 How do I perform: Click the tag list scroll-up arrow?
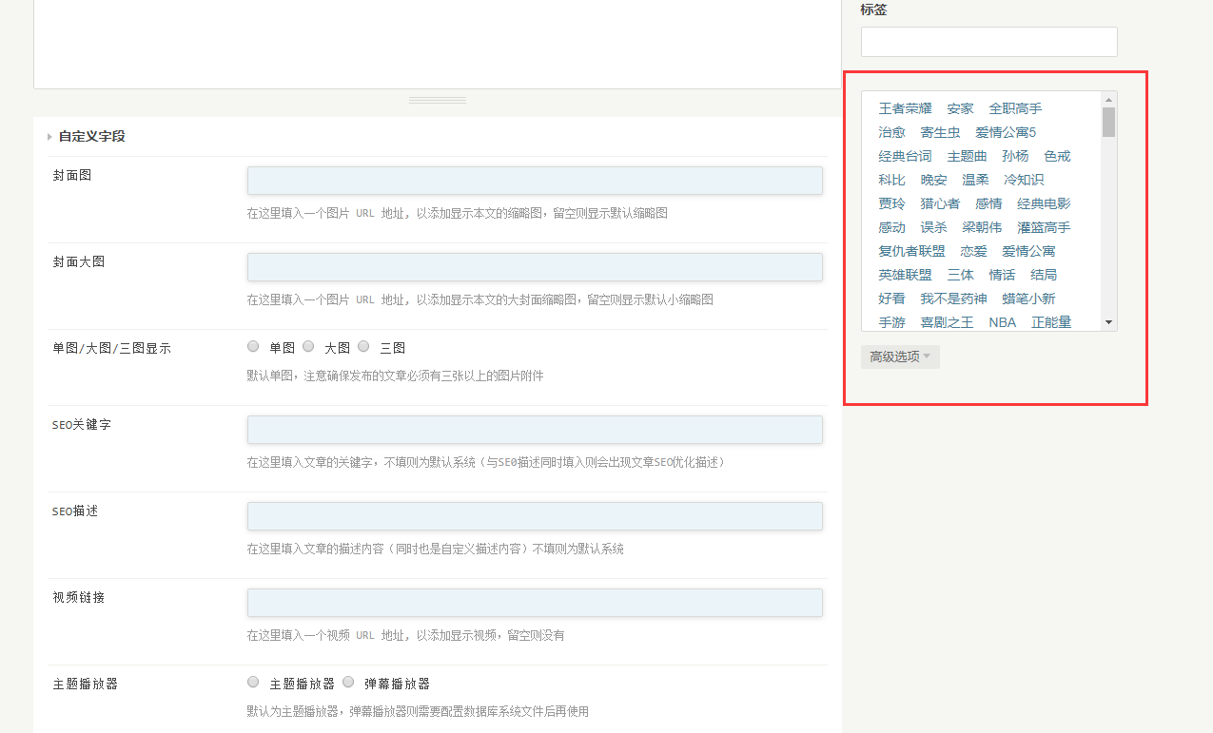[x=1108, y=99]
